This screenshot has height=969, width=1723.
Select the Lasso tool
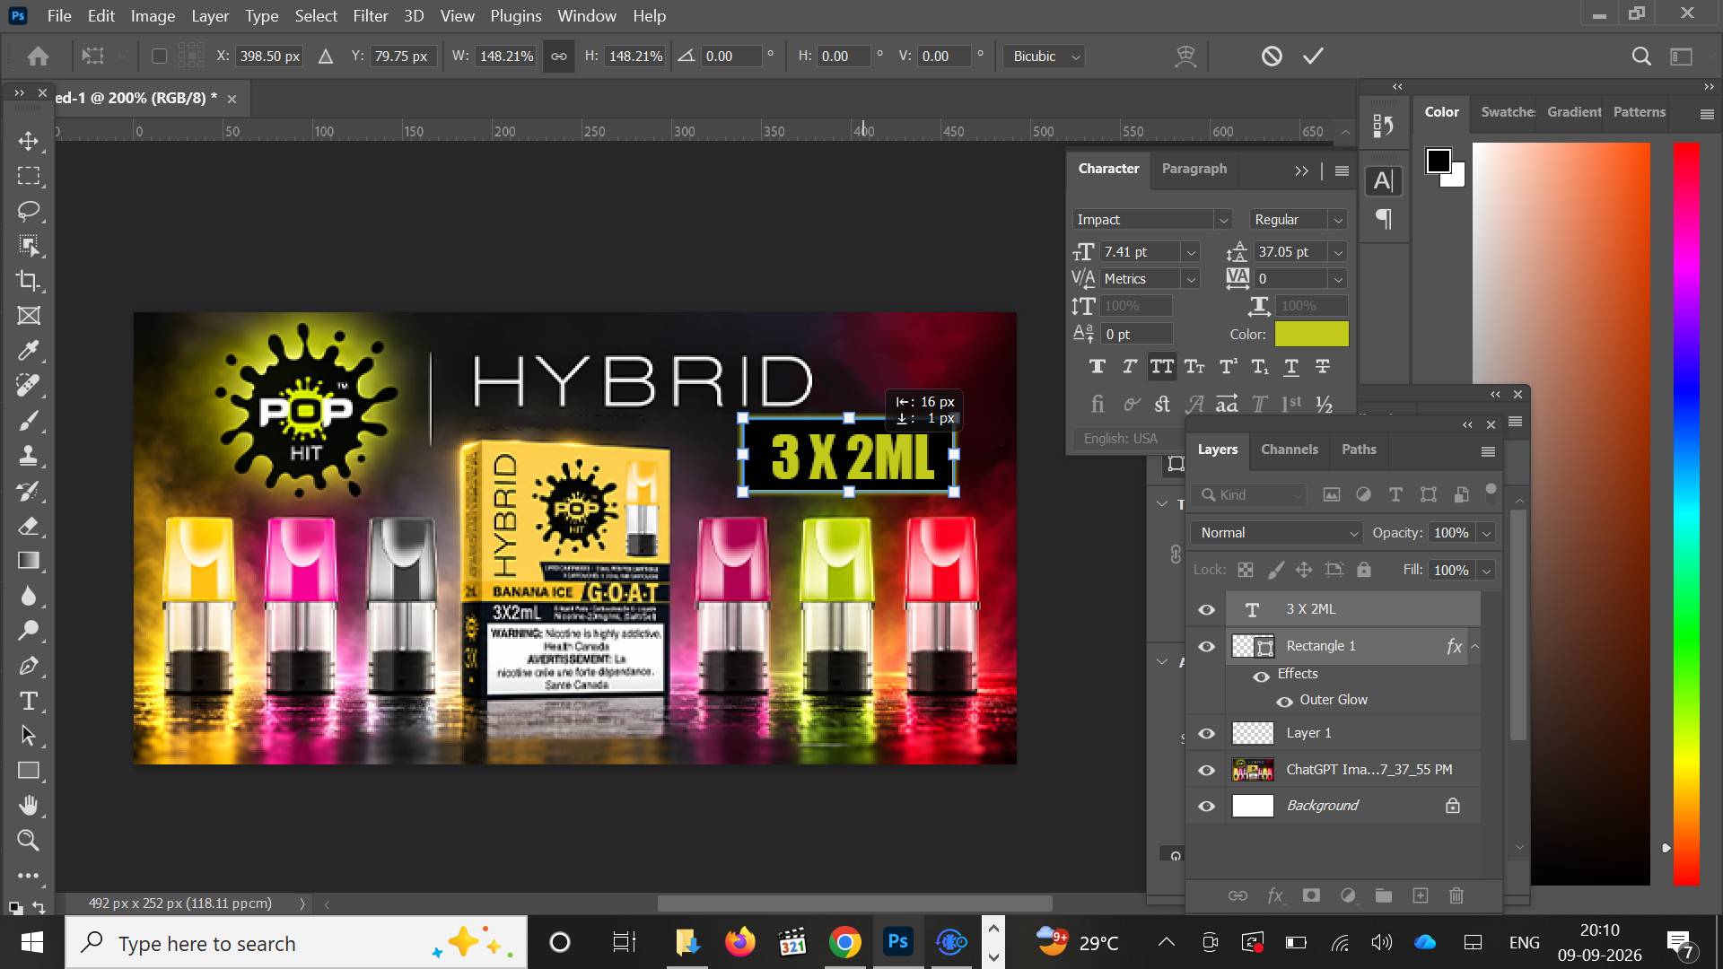pos(29,211)
